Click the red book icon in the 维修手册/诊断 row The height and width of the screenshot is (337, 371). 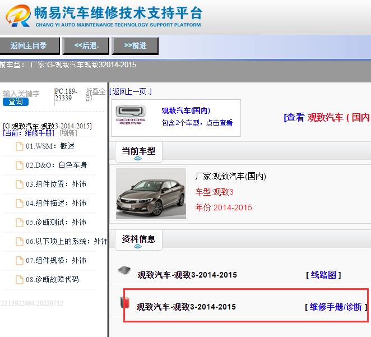(x=125, y=303)
